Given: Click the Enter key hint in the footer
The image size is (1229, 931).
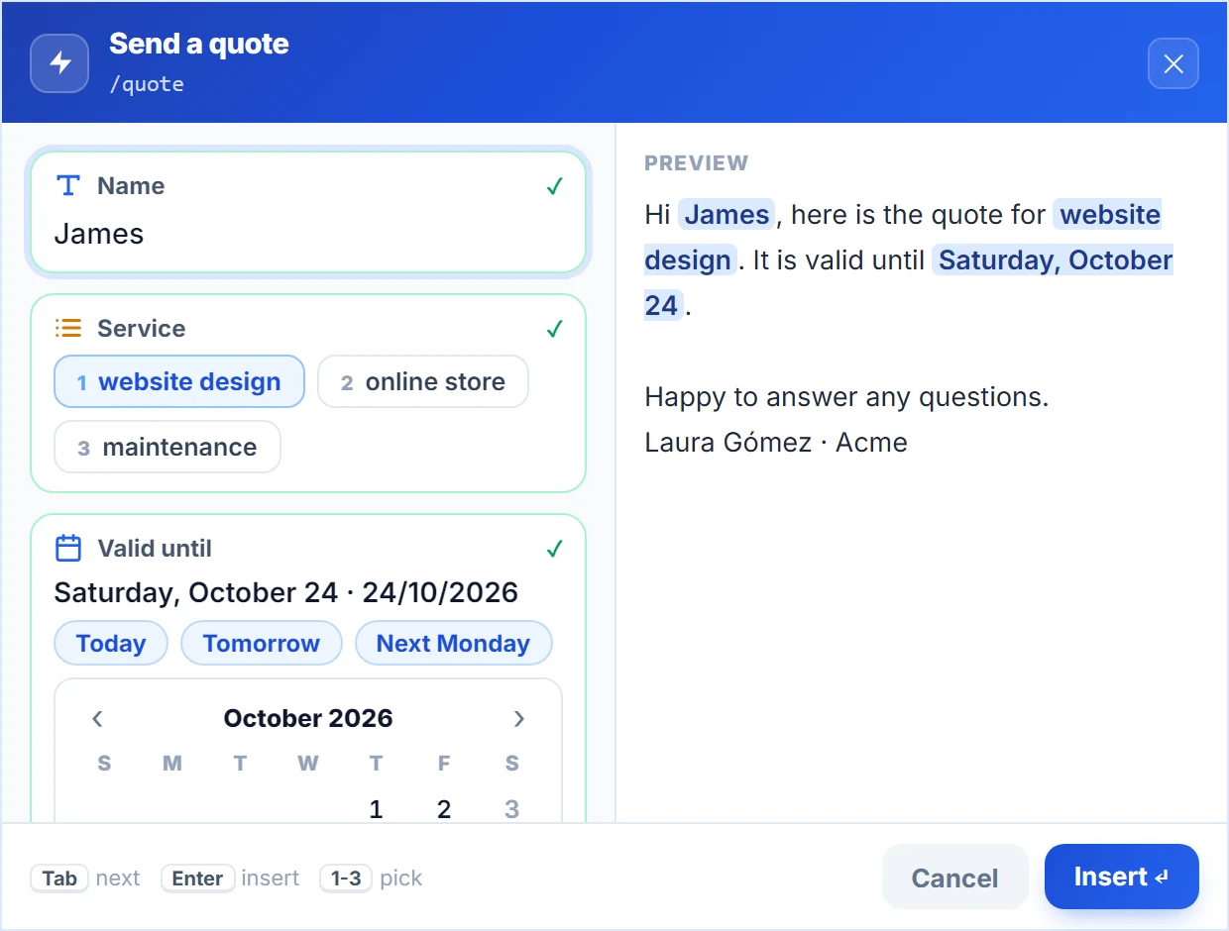Looking at the screenshot, I should (197, 878).
